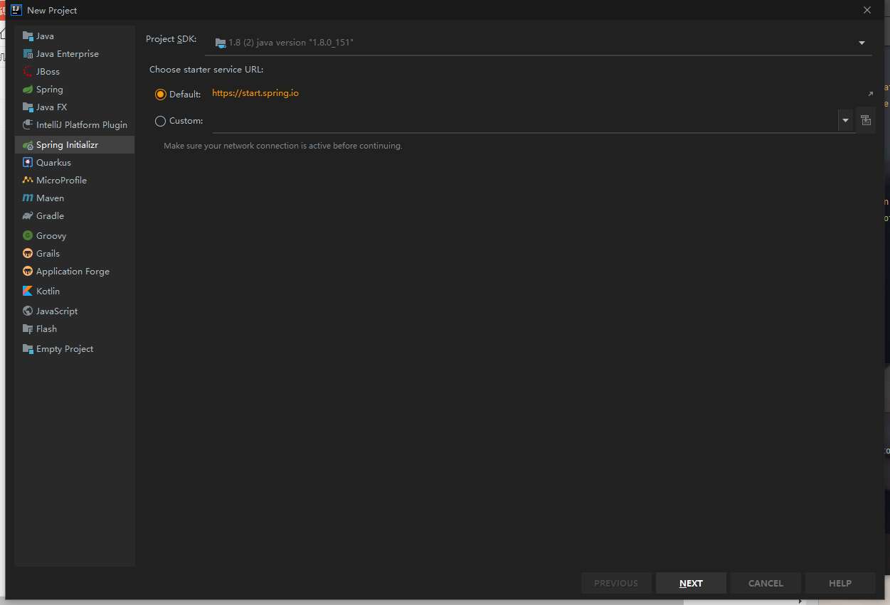Expand the Custom URL history dropdown arrow
The image size is (890, 605).
(x=845, y=121)
